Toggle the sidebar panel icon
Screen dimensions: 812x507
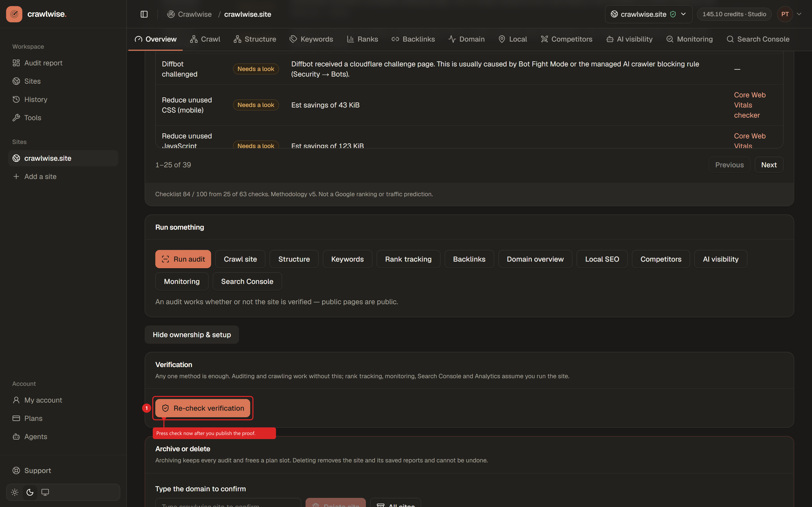144,14
